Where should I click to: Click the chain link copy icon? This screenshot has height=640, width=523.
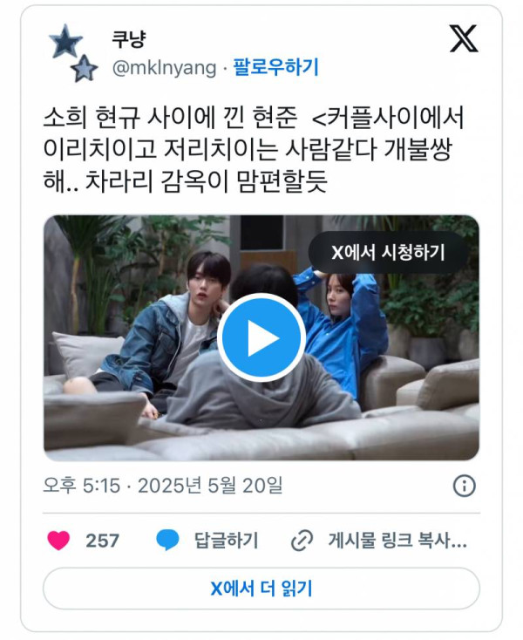[x=302, y=541]
